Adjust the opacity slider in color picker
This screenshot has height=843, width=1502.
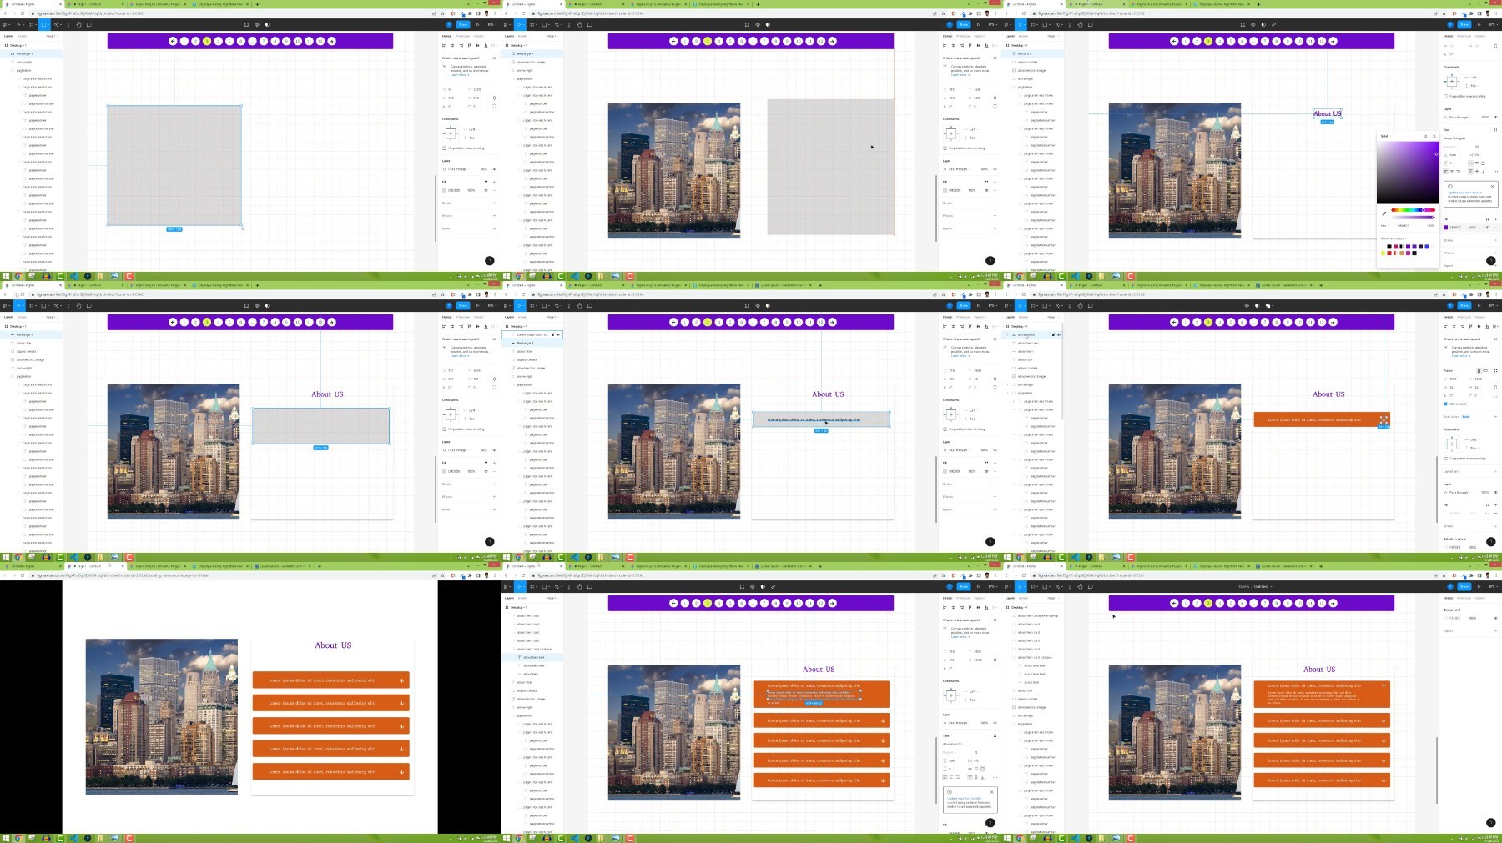(x=1413, y=217)
